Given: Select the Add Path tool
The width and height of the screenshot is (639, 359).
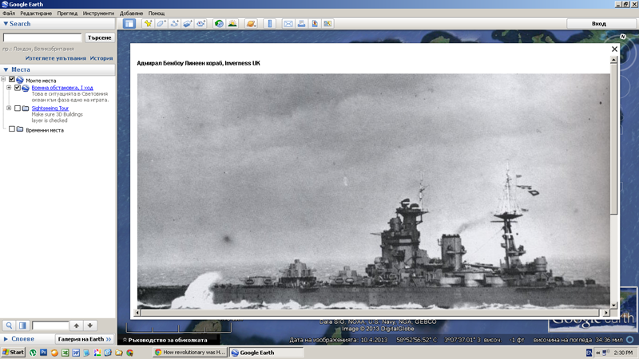Looking at the screenshot, I should point(174,24).
